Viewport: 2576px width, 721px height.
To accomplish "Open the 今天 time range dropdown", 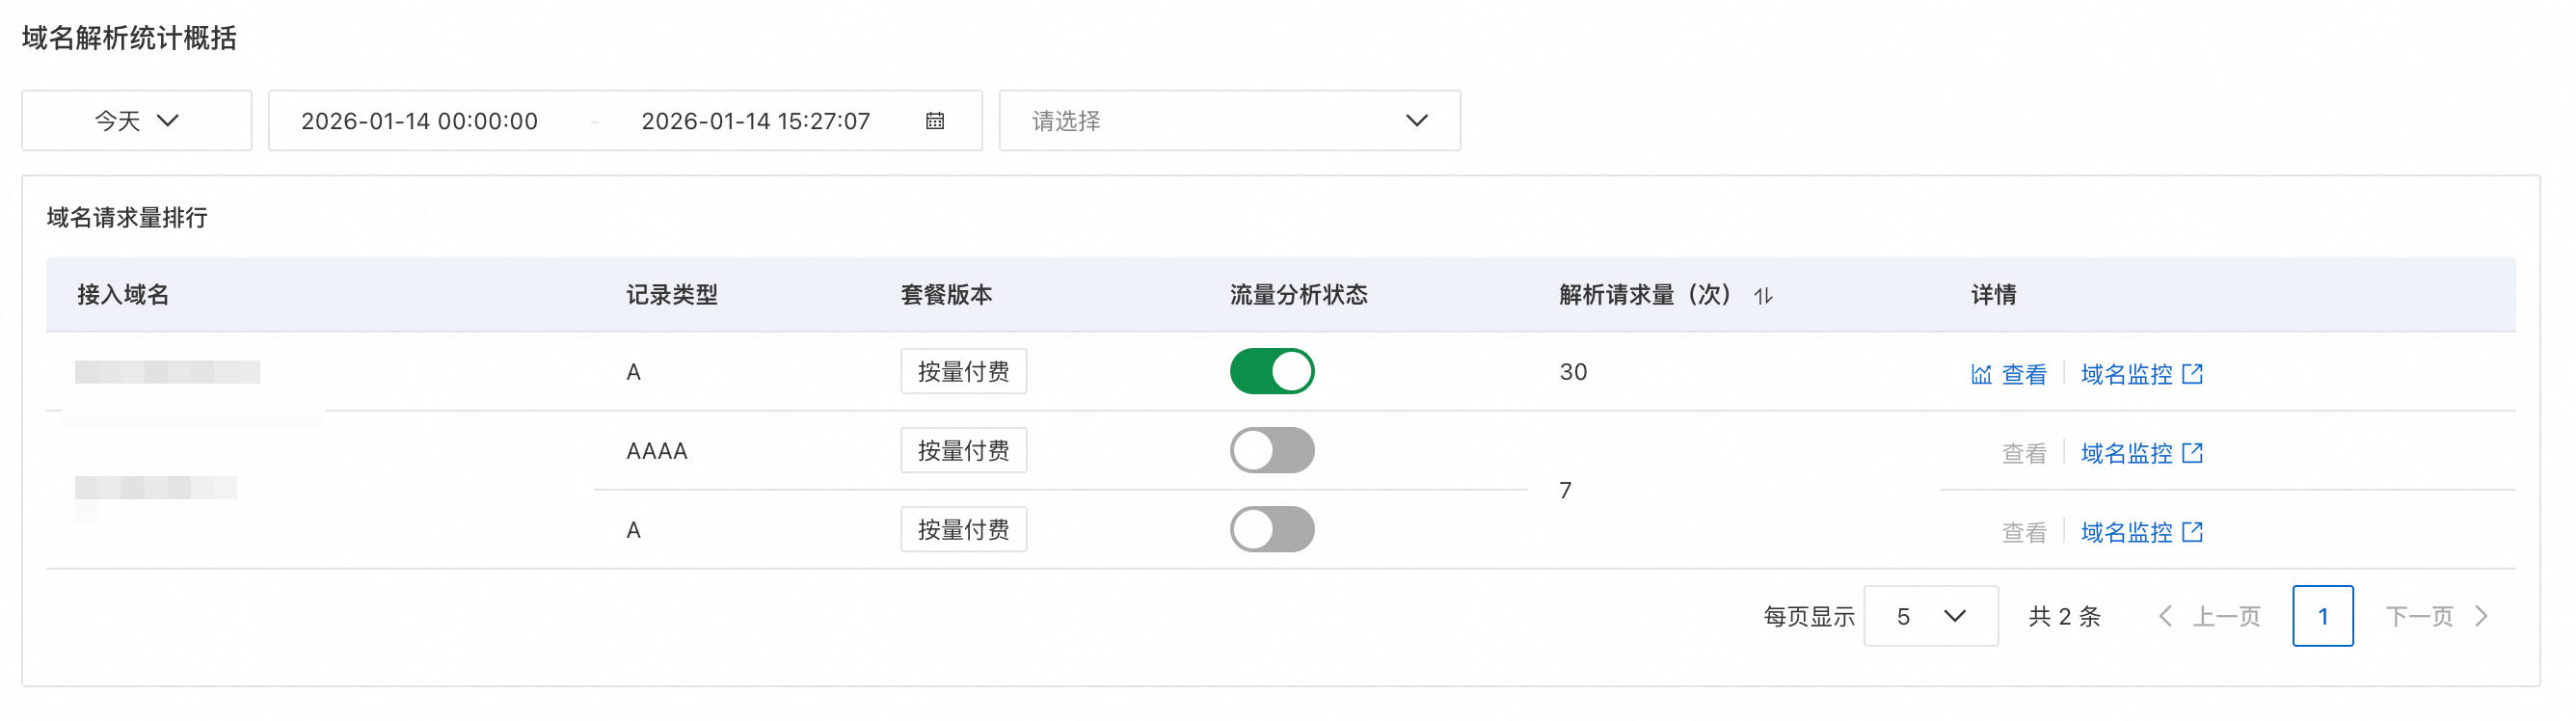I will (x=137, y=121).
